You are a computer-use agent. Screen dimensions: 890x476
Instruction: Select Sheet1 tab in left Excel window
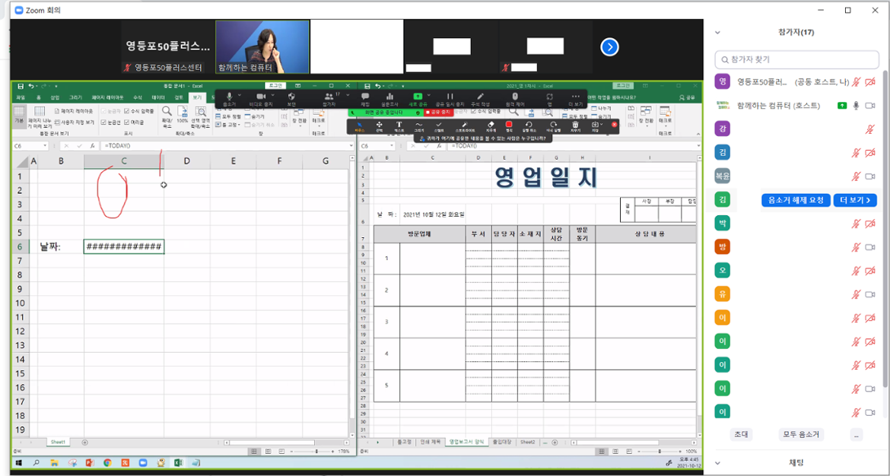[58, 442]
